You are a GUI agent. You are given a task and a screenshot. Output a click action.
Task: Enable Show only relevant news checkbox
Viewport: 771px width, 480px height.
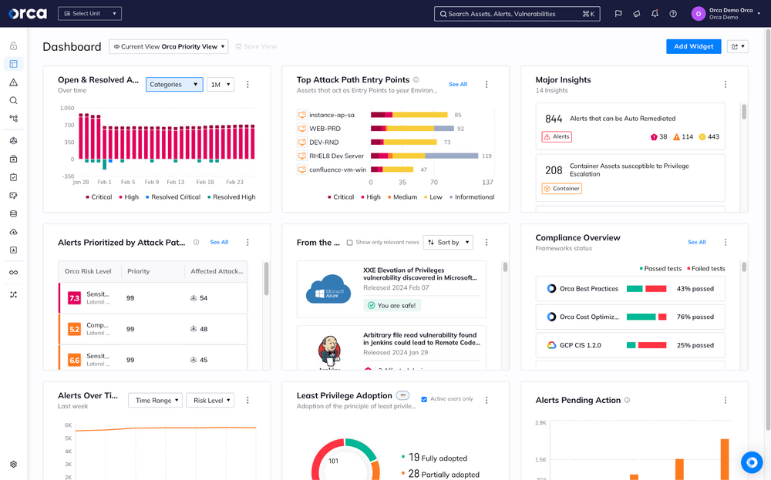coord(350,242)
